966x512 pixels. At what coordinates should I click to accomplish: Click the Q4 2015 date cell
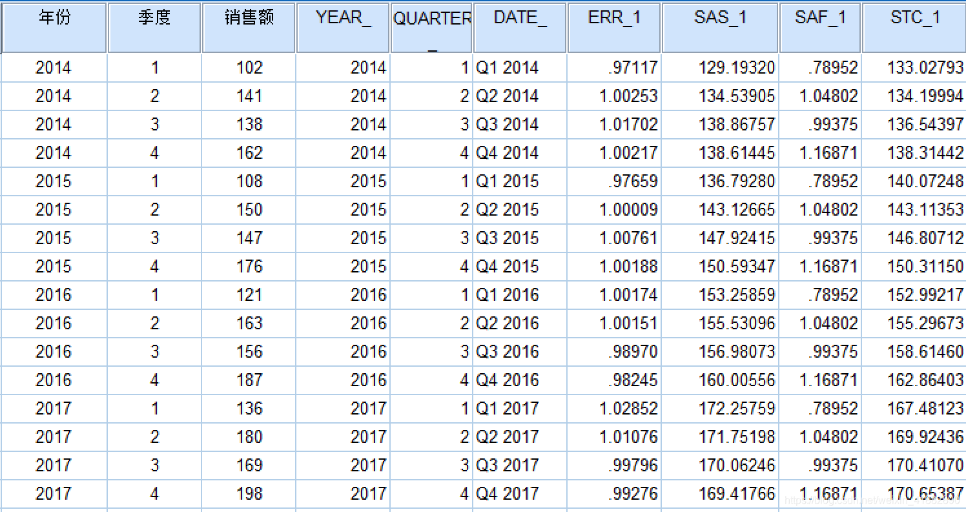coord(520,267)
